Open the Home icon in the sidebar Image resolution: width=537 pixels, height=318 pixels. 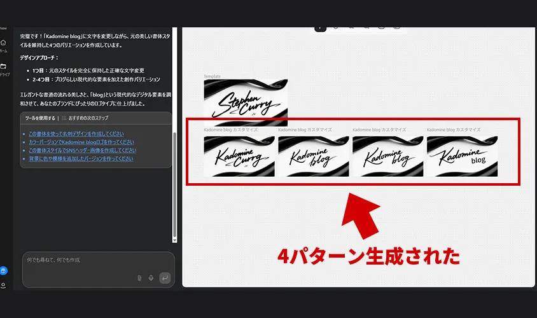pos(3,43)
